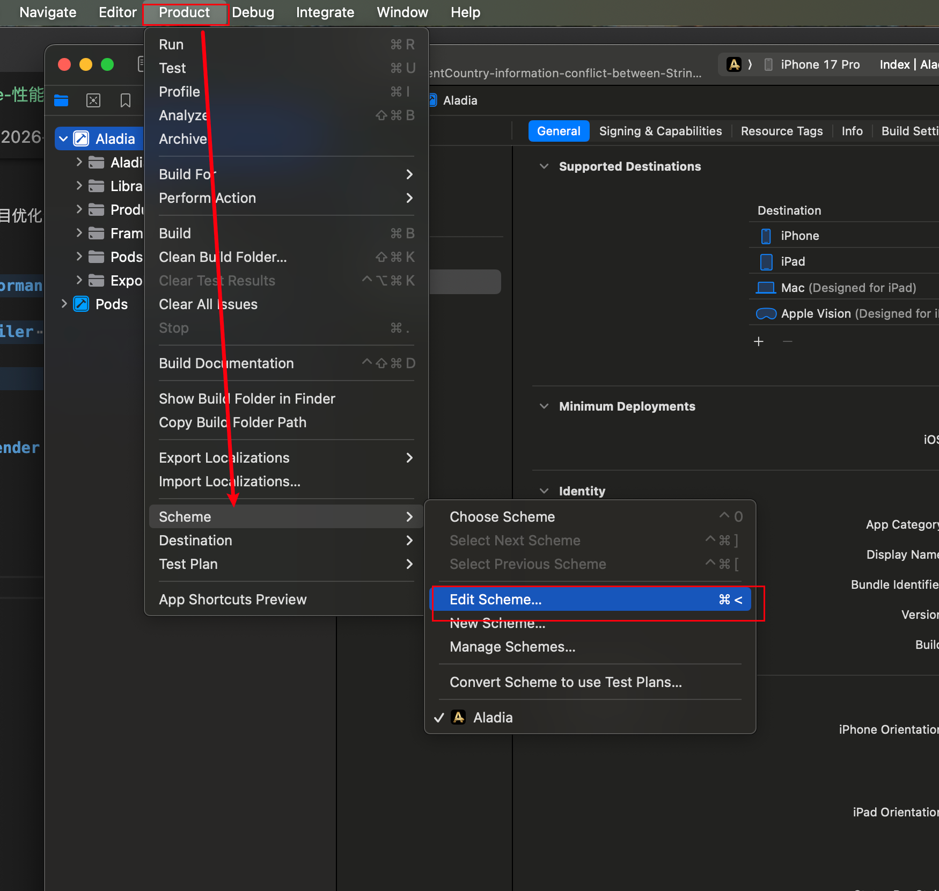Switch to Resource Tags tab

782,131
